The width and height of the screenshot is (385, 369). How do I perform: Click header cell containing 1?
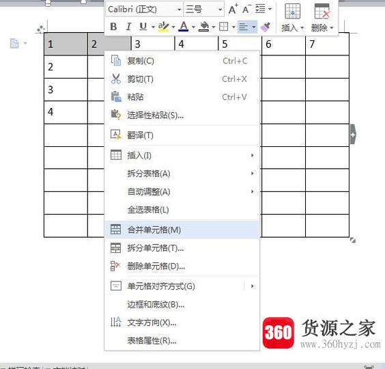click(x=66, y=44)
